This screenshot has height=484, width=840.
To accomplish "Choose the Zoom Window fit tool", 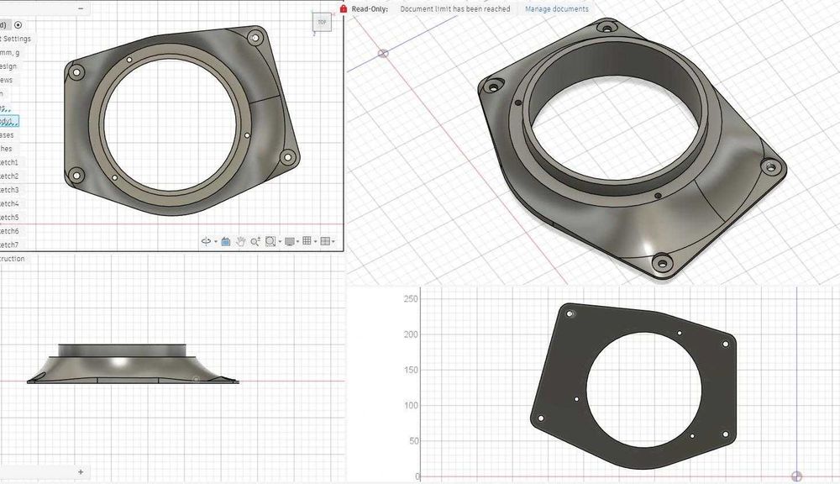I will pyautogui.click(x=270, y=241).
